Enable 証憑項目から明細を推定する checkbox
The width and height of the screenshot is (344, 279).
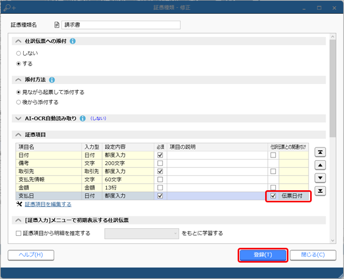click(x=19, y=234)
